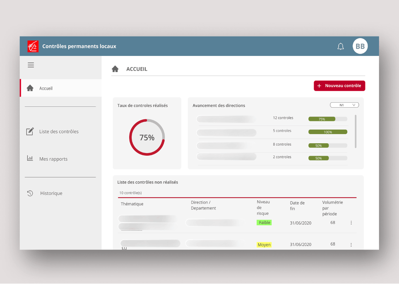Toggle the hamburger sidebar menu
Image resolution: width=399 pixels, height=284 pixels.
31,65
